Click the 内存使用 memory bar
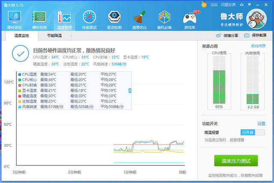The width and height of the screenshot is (274, 183). click(x=253, y=80)
